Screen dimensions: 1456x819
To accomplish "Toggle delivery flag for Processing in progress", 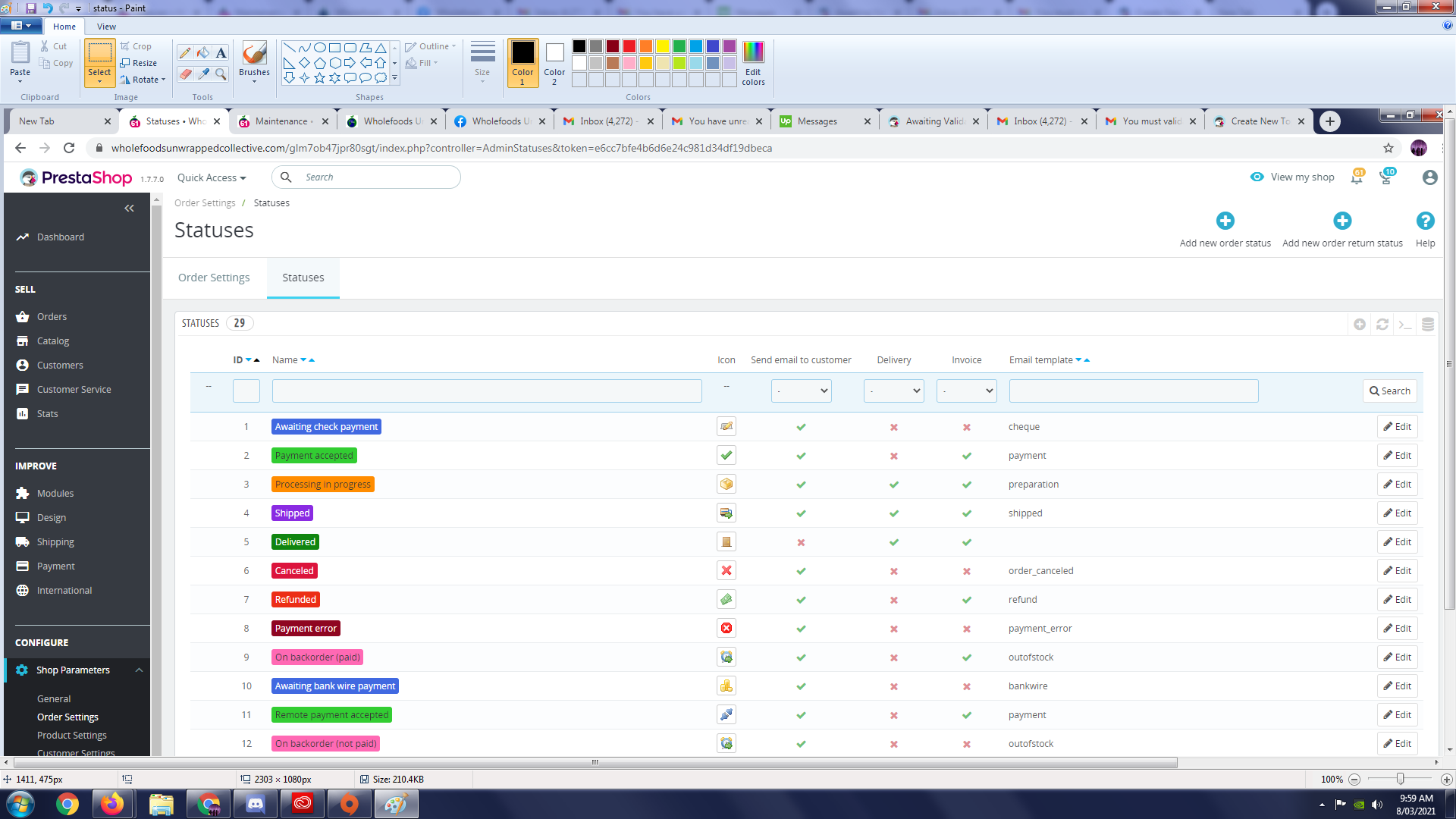I will [x=894, y=485].
